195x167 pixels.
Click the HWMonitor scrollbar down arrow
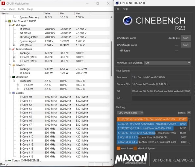tap(112, 159)
